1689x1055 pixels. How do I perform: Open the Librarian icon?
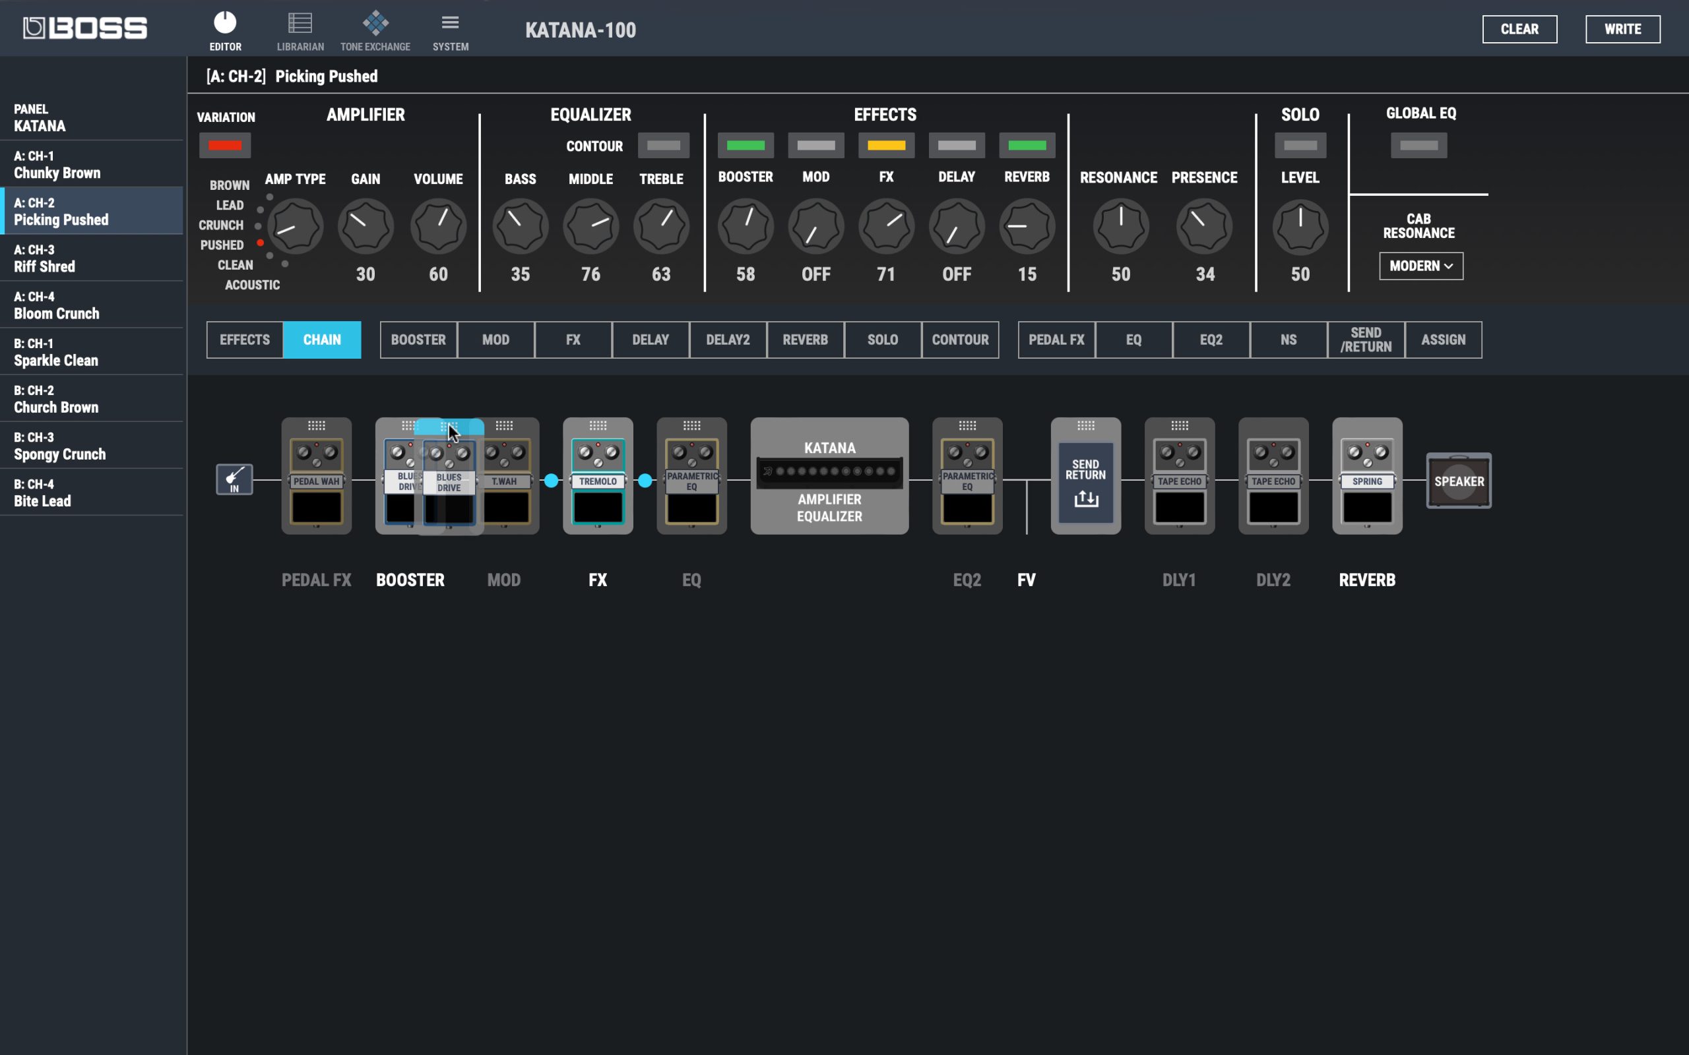(x=300, y=31)
